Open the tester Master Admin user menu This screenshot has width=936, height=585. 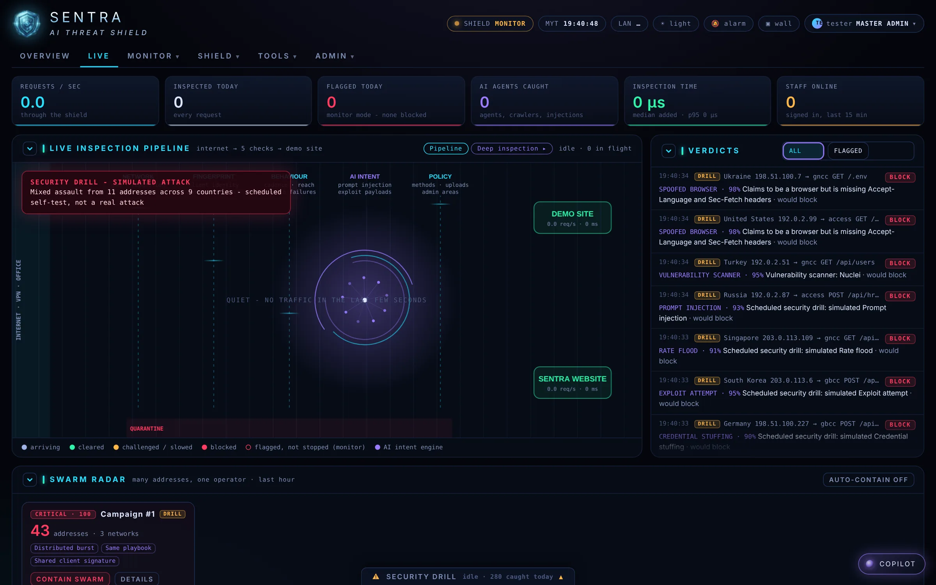pos(864,24)
